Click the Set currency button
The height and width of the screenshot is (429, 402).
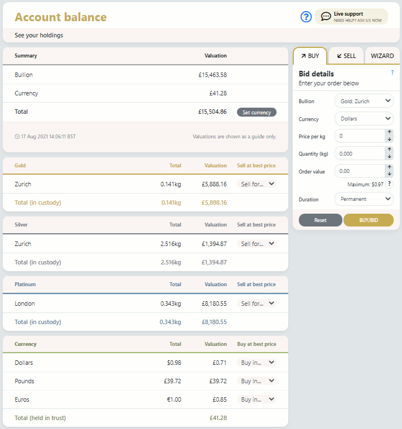click(x=256, y=112)
